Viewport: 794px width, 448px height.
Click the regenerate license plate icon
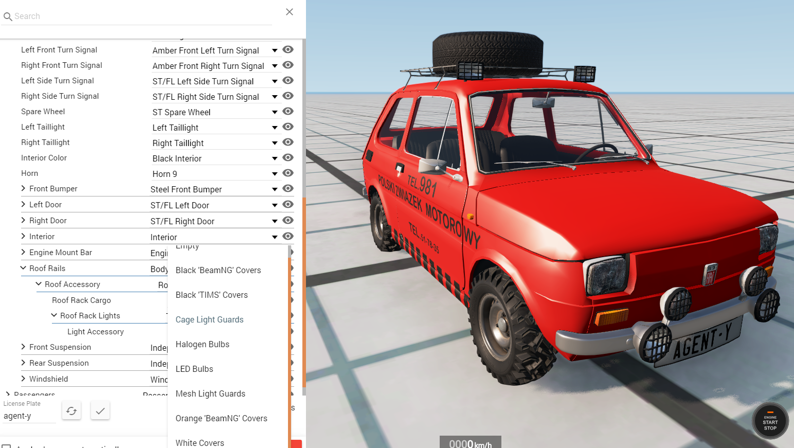click(x=71, y=410)
